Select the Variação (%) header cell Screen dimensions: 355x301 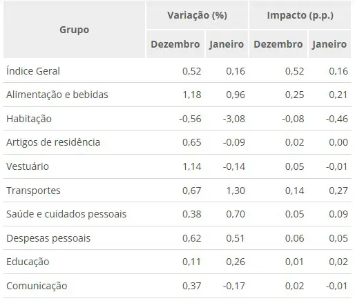pos(197,15)
